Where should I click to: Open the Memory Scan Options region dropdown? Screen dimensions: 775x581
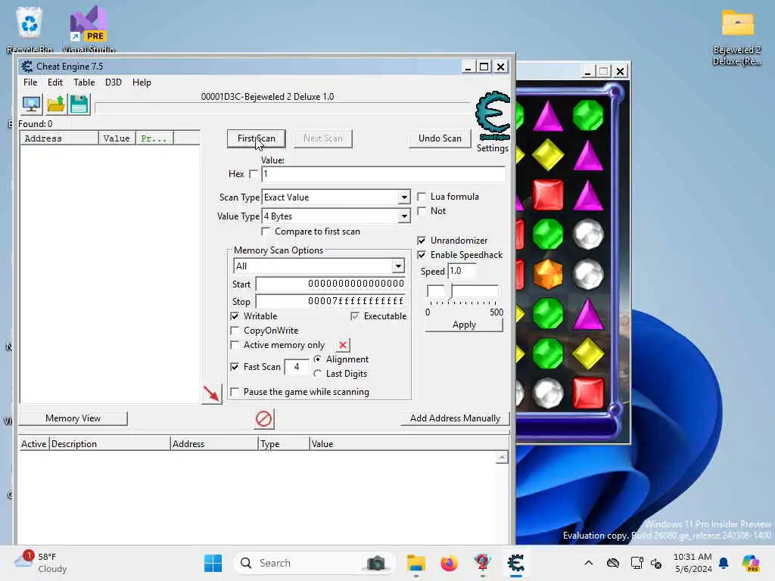click(x=398, y=266)
